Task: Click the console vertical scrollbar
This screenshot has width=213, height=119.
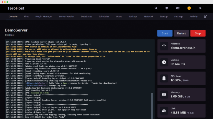Action: pyautogui.click(x=152, y=105)
